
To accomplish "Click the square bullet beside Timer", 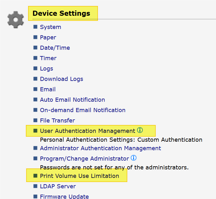I will coord(35,58).
